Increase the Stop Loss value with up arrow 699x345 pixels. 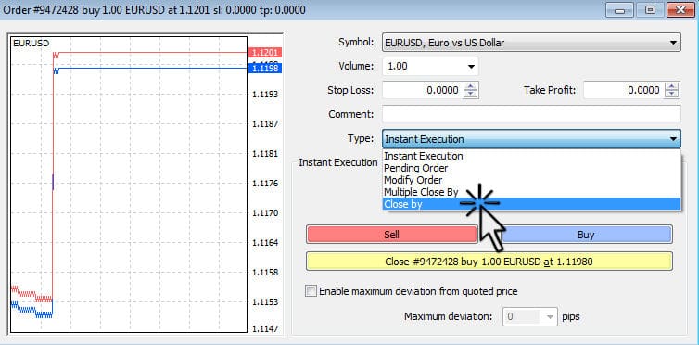click(x=470, y=86)
